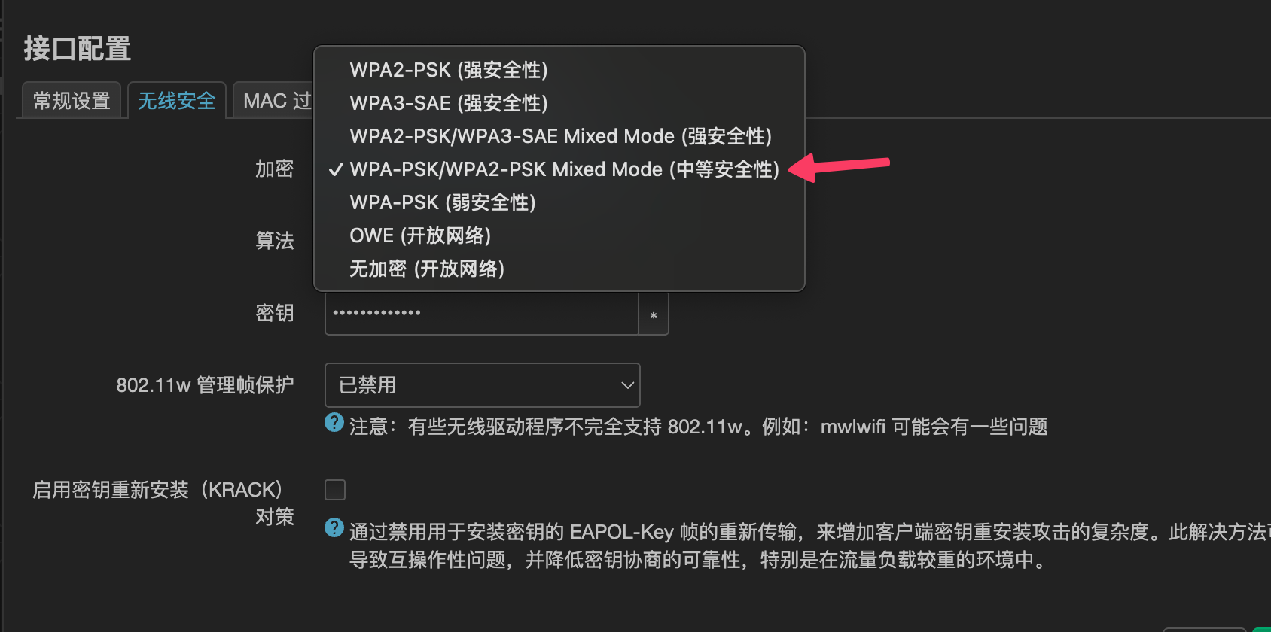
Task: Choose WPA-PSK/WPA2-PSK Mixed Mode (中等安全性)
Action: coord(564,169)
